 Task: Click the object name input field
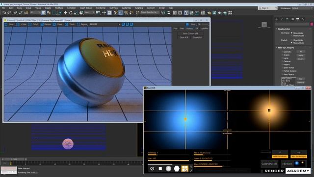point(292,24)
